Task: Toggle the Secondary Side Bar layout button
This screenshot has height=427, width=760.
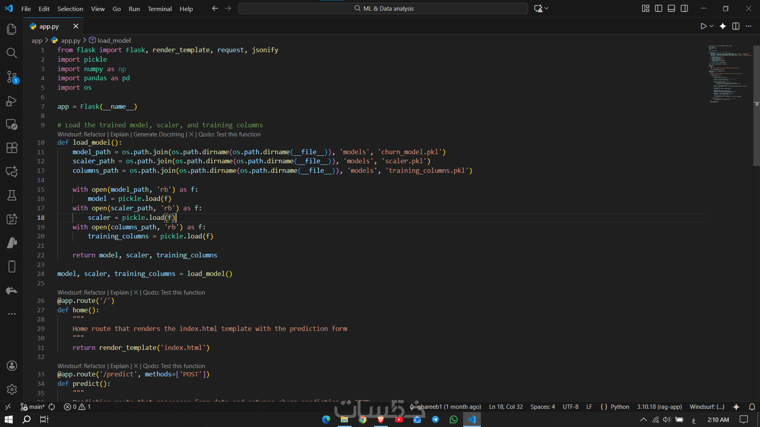Action: coord(684,8)
